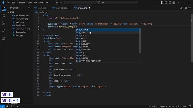This screenshot has height=108, width=193.
Task: Toggle the secondary side bar layout icon
Action: 170,3
